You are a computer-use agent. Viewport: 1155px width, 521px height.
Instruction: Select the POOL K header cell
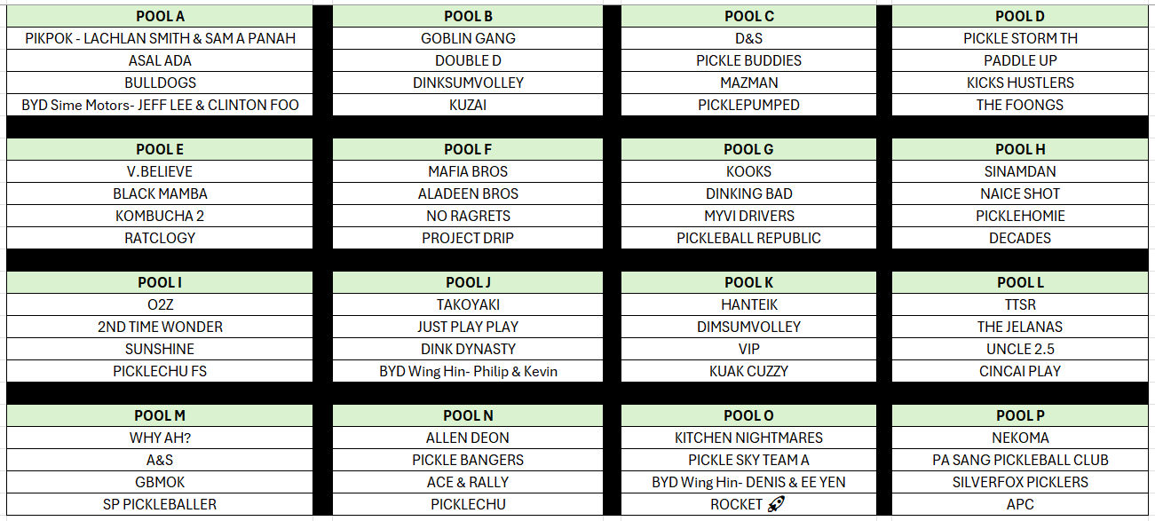point(748,282)
